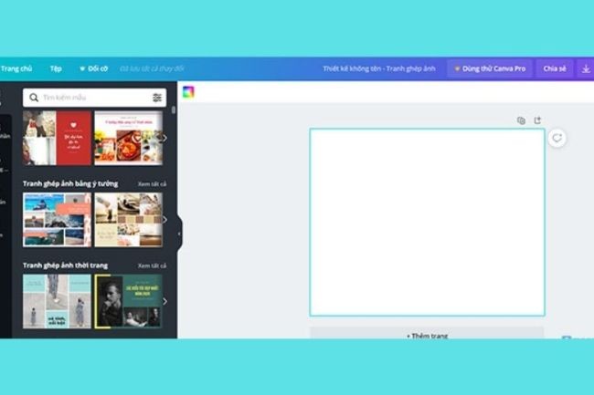Click the crown icon in Canva Pro button
The width and height of the screenshot is (594, 395).
pos(457,68)
